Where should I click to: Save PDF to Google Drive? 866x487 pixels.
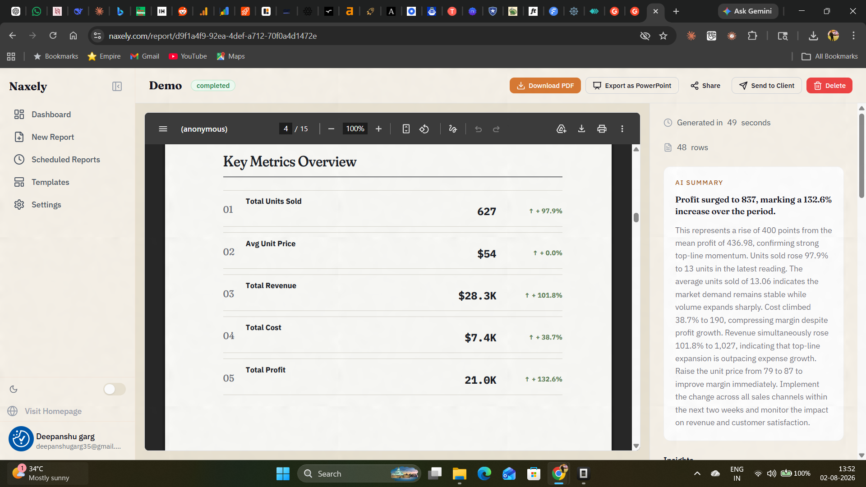[561, 129]
